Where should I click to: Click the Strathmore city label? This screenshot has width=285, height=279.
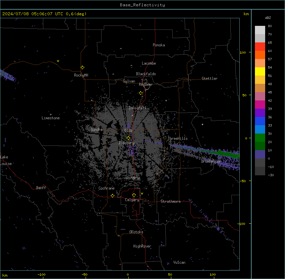[171, 201]
